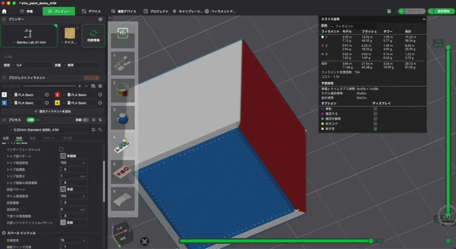The width and height of the screenshot is (456, 249).
Task: Select plate 4 thumbnail
Action: 123,145
